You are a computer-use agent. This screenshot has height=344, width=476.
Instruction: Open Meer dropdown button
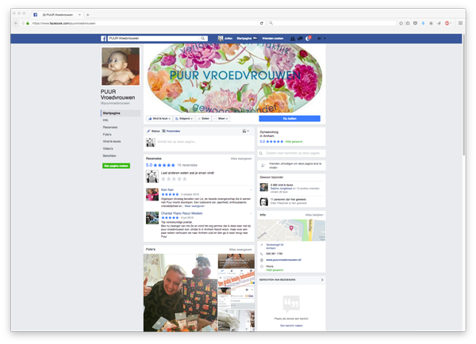pos(221,119)
